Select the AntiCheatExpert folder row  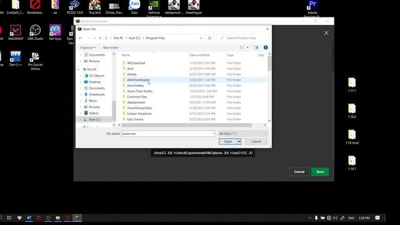(x=194, y=80)
